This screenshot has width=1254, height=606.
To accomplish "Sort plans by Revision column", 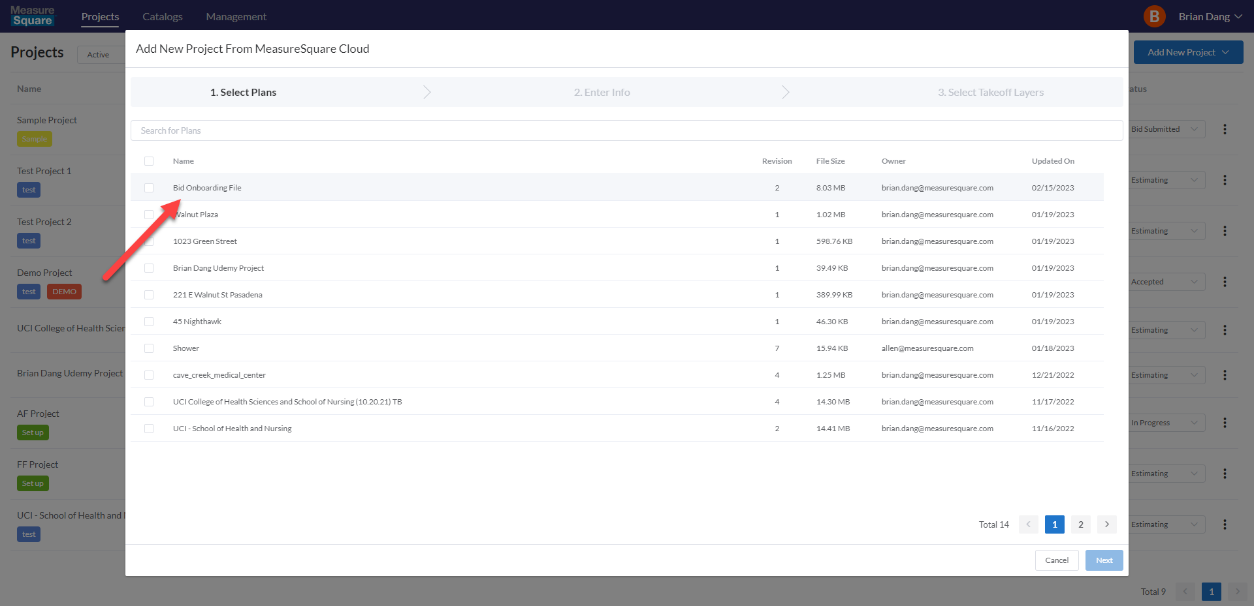I will [x=777, y=161].
